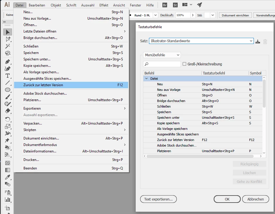Select the Type tool
275x214 pixels.
point(8,76)
